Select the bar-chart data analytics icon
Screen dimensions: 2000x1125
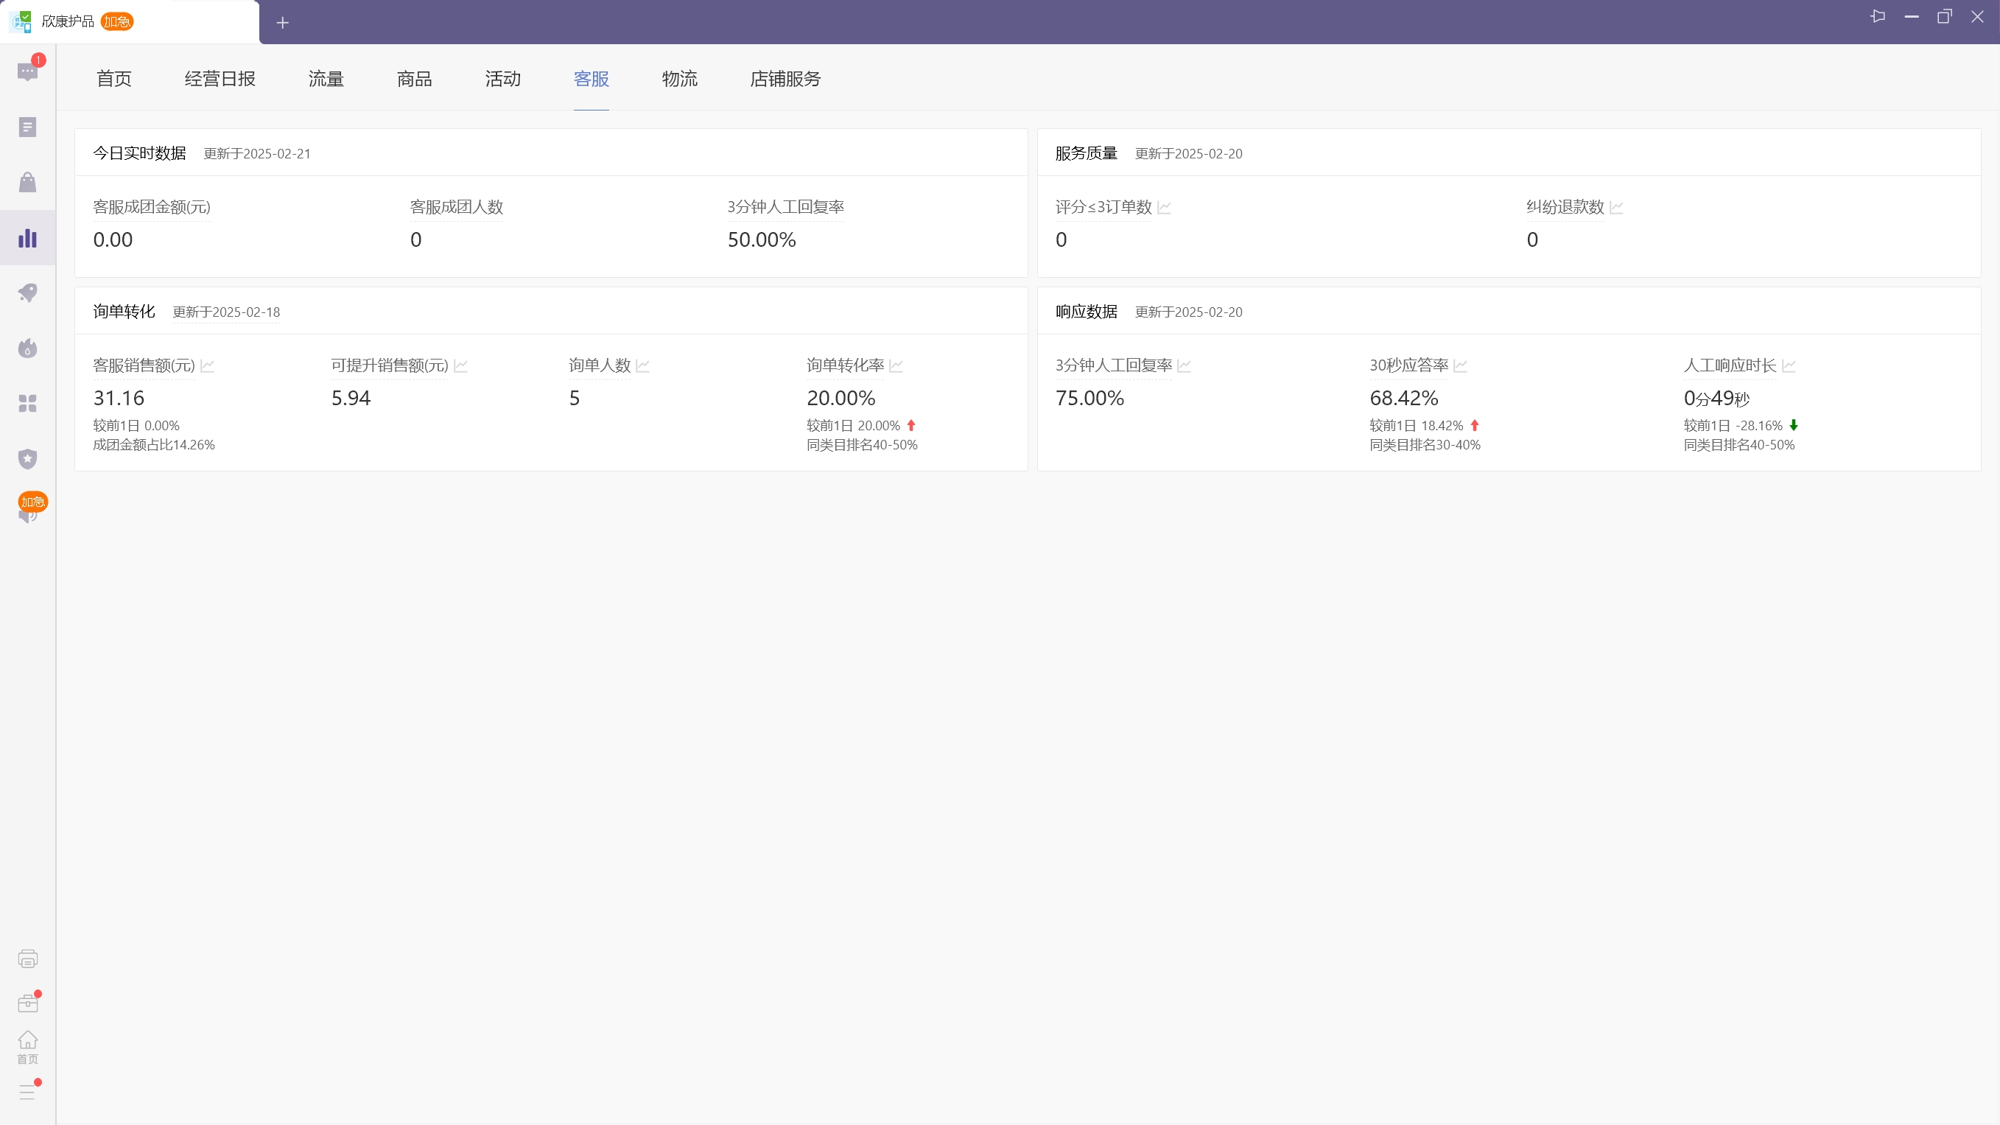click(27, 237)
